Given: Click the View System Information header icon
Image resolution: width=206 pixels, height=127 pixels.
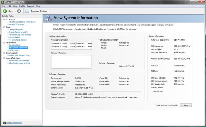Looking at the screenshot, I should tap(49, 18).
